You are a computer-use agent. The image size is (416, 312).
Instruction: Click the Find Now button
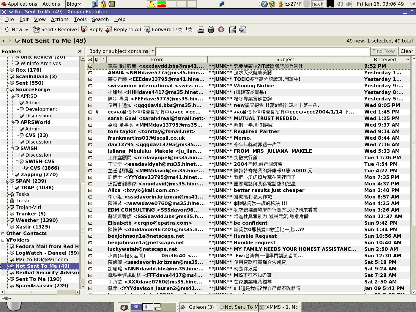click(384, 51)
